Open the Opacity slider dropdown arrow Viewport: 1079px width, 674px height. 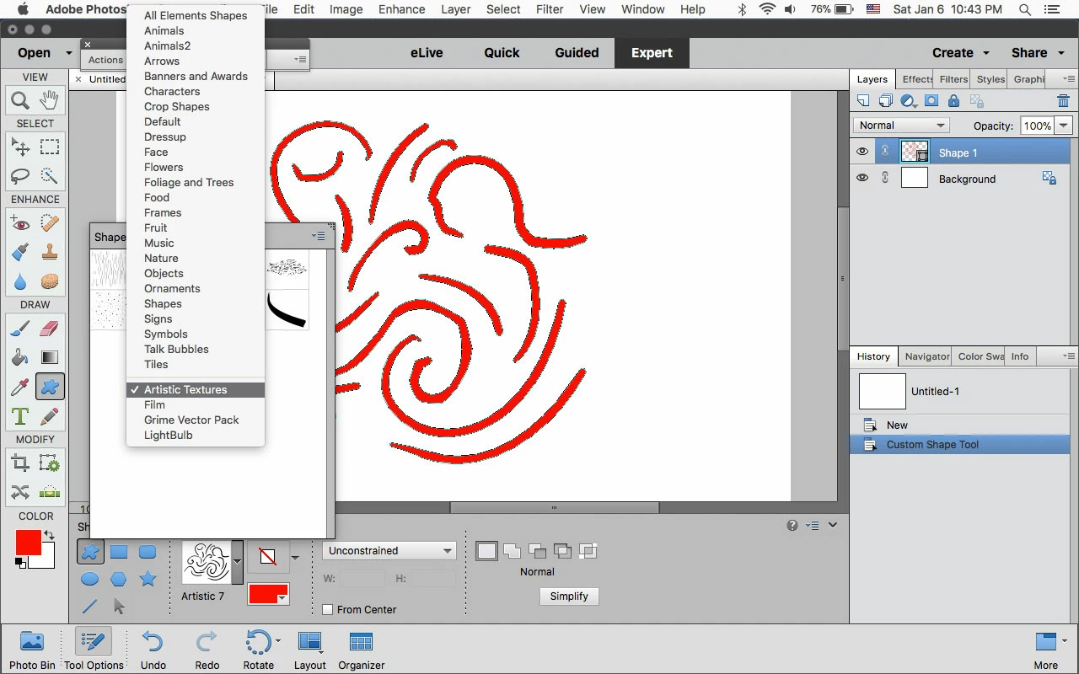coord(1064,126)
